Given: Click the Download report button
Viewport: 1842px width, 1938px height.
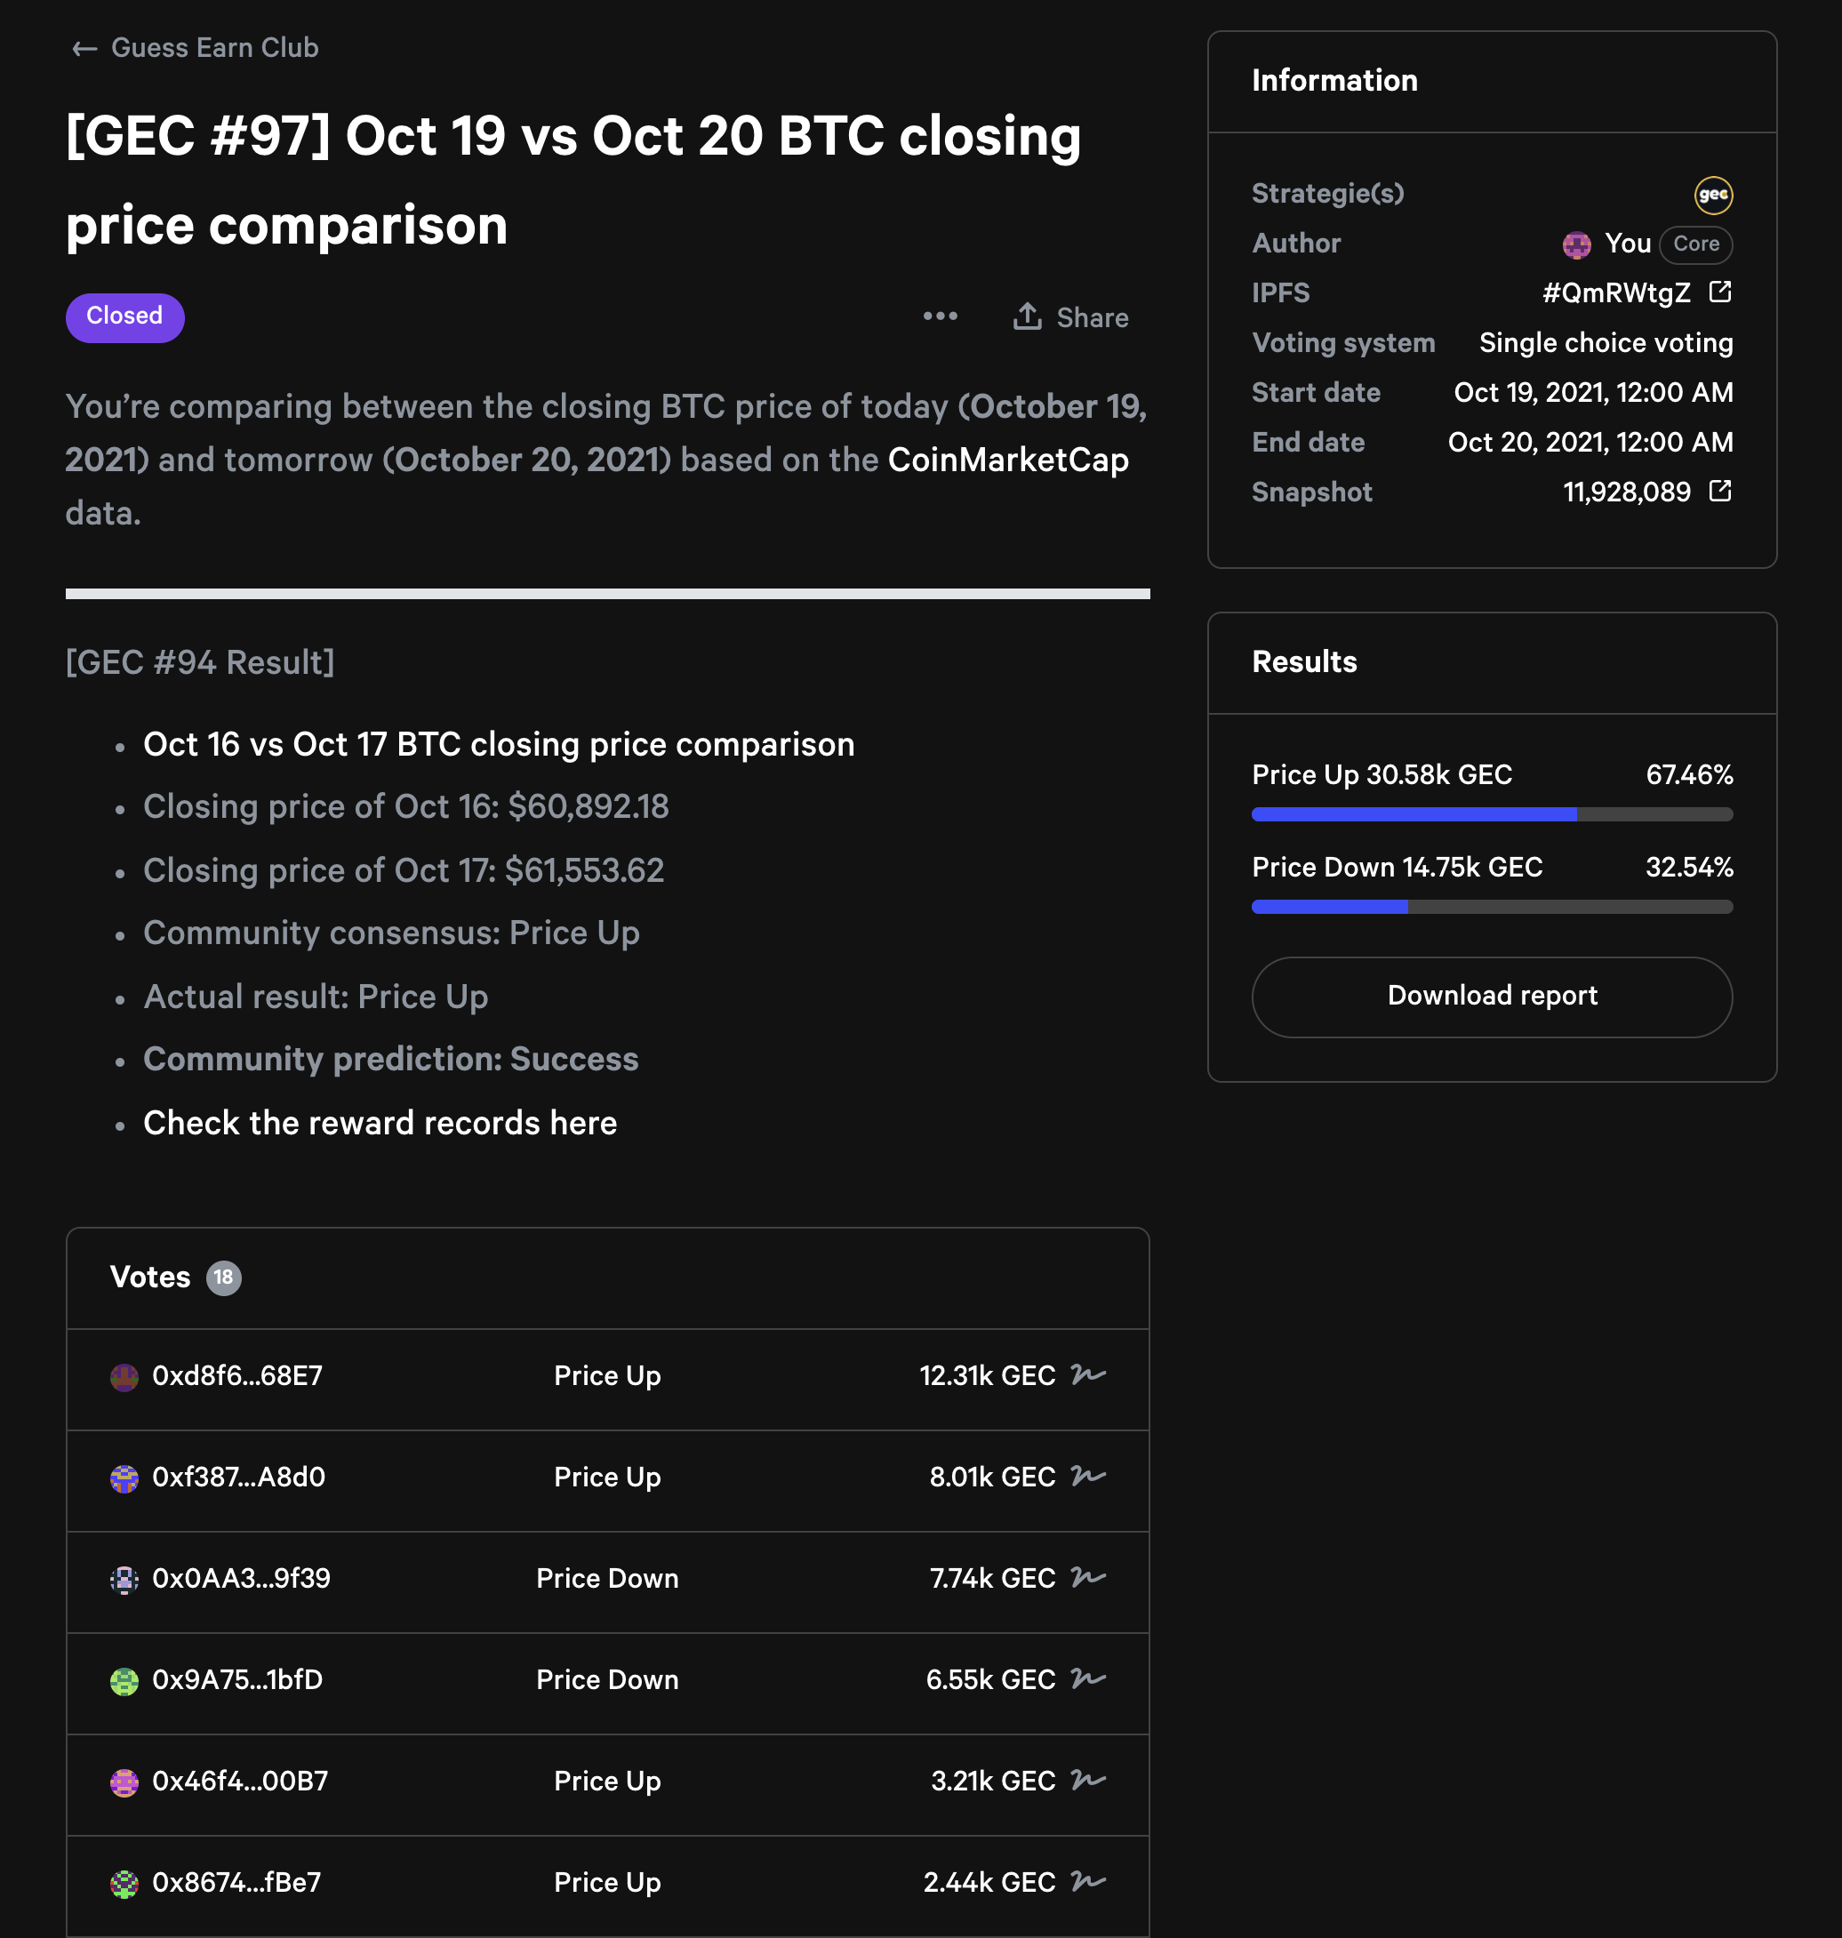Looking at the screenshot, I should coord(1492,997).
